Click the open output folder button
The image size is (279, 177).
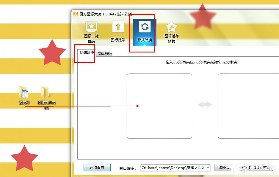click(255, 168)
